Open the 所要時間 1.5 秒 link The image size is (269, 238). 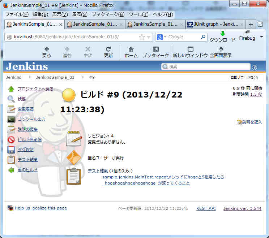256,94
